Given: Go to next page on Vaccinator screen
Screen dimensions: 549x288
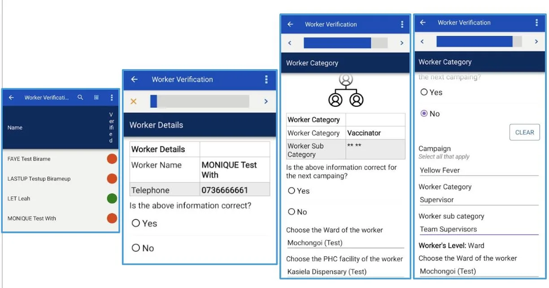Looking at the screenshot, I should (x=401, y=43).
